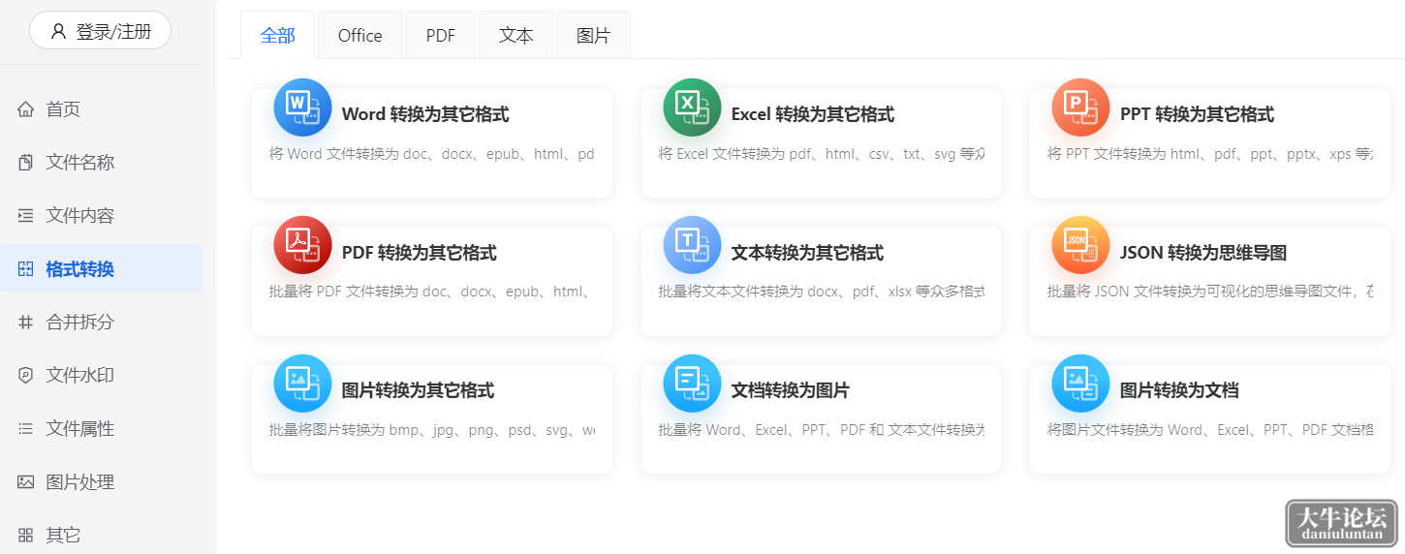Open the 文件内容 sidebar menu
1405x554 pixels.
[x=102, y=216]
